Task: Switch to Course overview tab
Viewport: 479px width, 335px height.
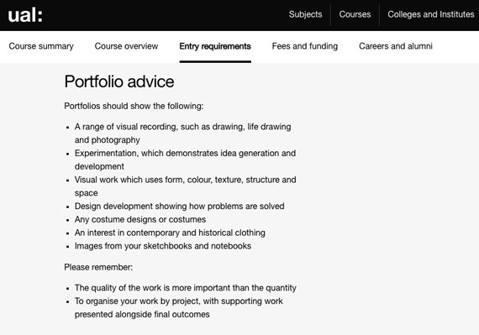Action: pos(126,46)
